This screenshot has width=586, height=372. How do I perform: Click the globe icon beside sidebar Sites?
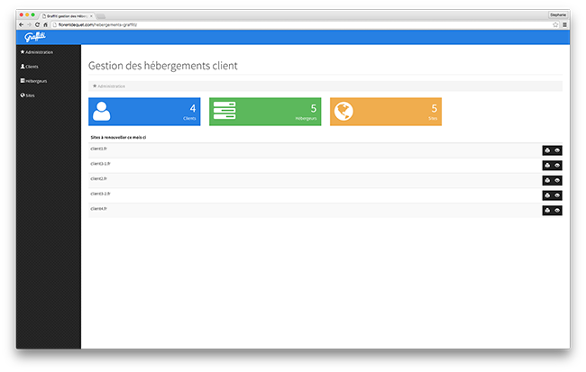point(23,95)
